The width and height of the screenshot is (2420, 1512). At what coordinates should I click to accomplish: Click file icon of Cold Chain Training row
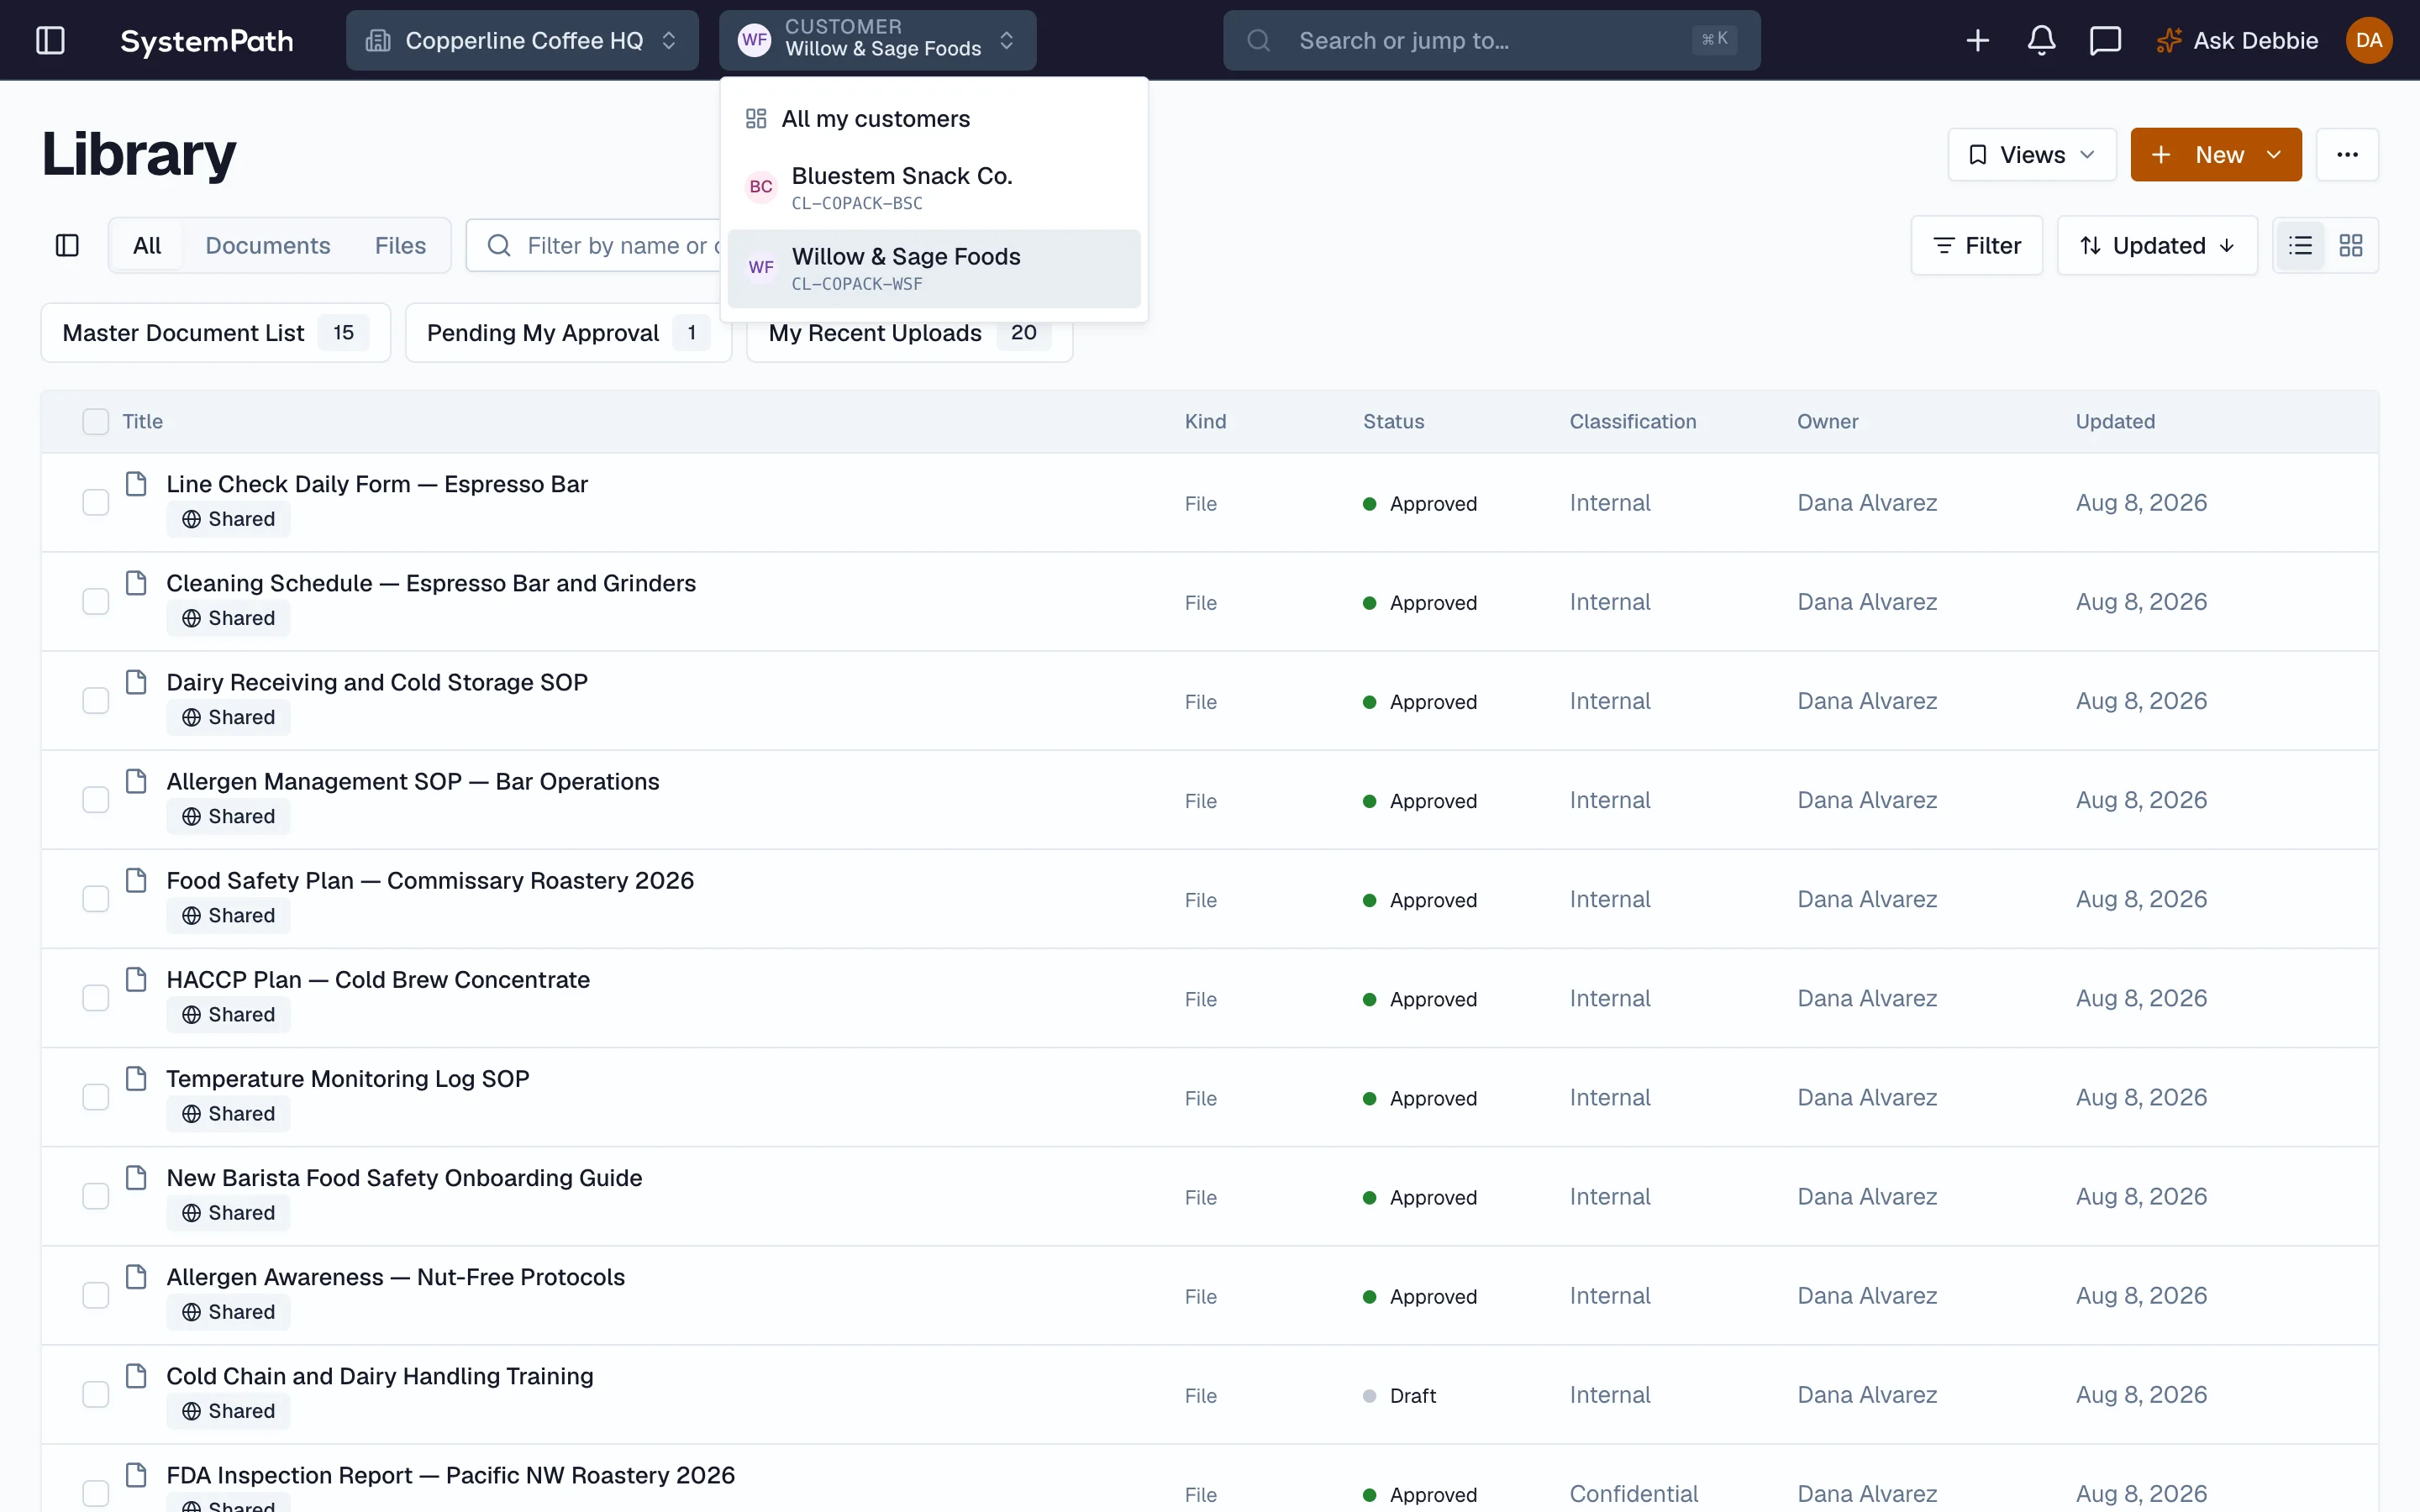(136, 1376)
